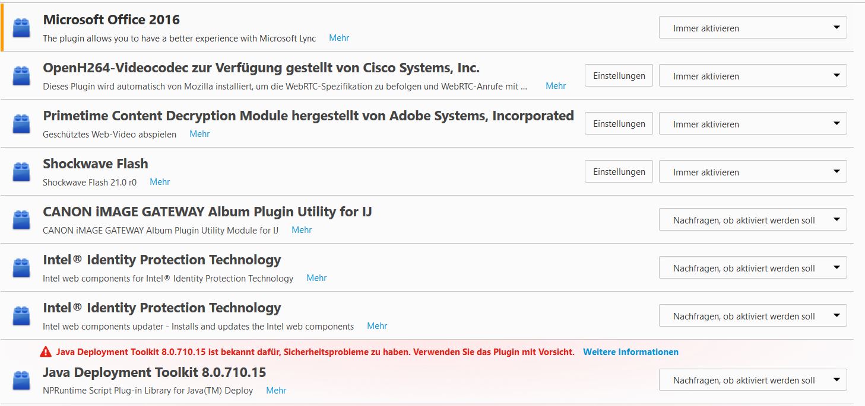This screenshot has width=865, height=406.
Task: Click the CANON iMAGE GATEWAY plugin icon
Action: pyautogui.click(x=21, y=220)
